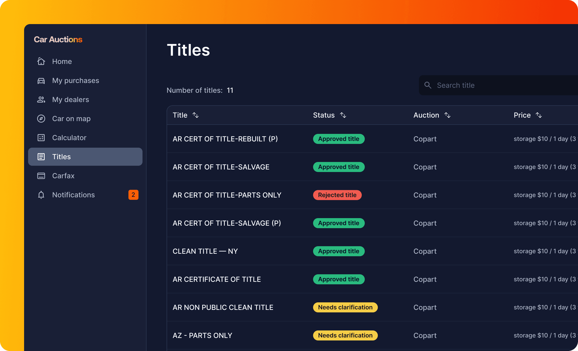Sort by Auction using sort arrows
The height and width of the screenshot is (351, 578).
pyautogui.click(x=447, y=115)
